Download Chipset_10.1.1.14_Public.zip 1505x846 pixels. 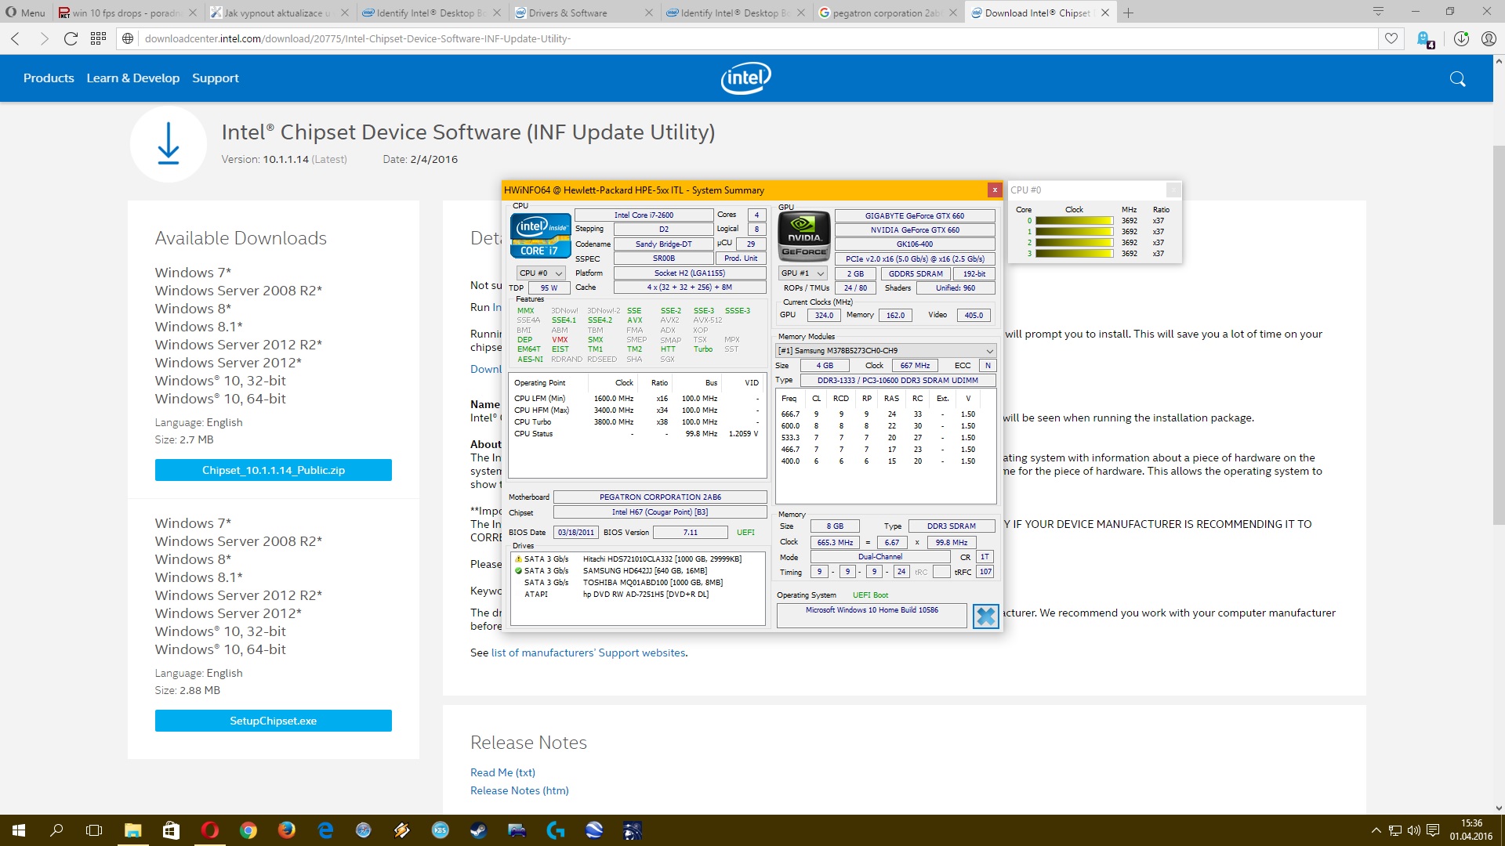pos(273,470)
